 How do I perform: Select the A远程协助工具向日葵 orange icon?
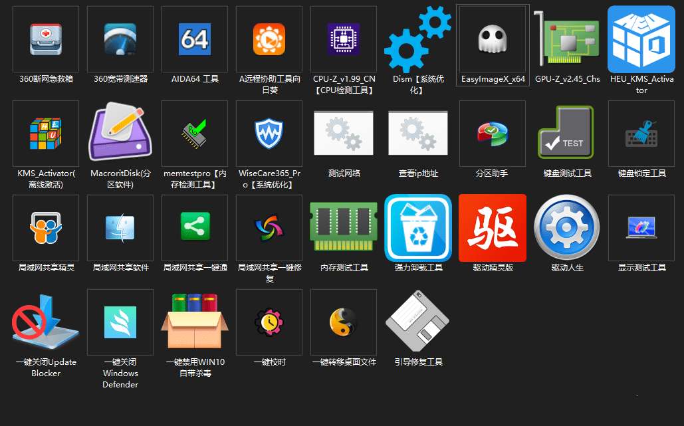(x=269, y=39)
